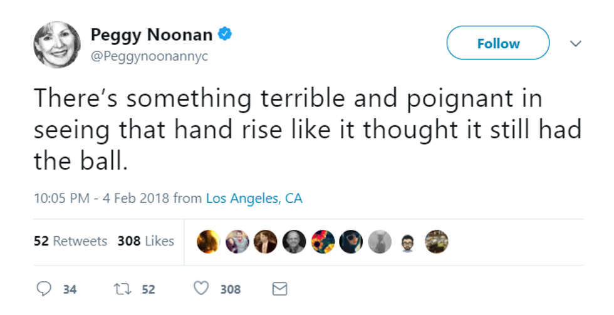View the 308 Likes list
614x315 pixels.
(145, 241)
